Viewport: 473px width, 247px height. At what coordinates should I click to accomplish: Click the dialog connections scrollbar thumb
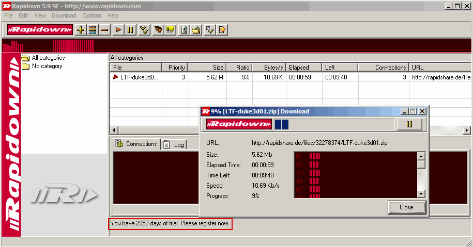(x=421, y=164)
